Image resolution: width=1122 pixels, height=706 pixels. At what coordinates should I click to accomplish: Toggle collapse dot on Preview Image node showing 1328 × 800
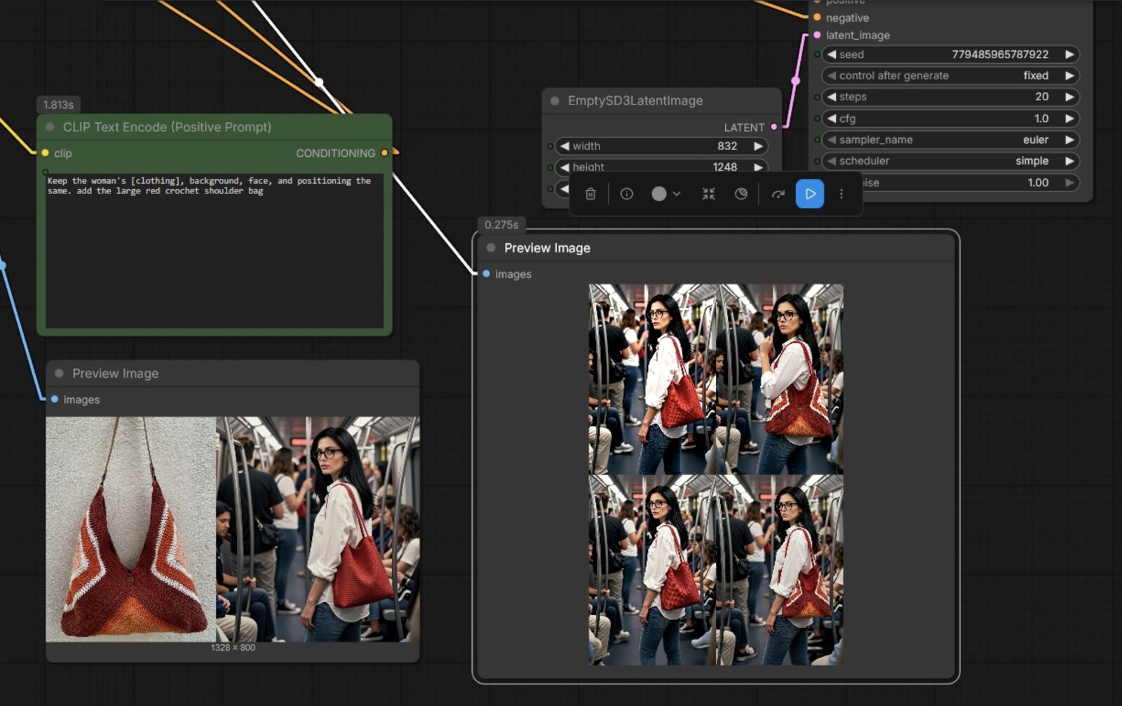[59, 374]
